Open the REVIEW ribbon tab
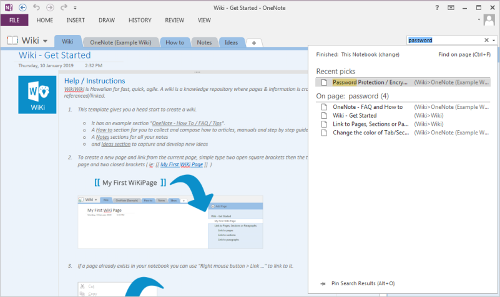This screenshot has width=500, height=297. [174, 20]
